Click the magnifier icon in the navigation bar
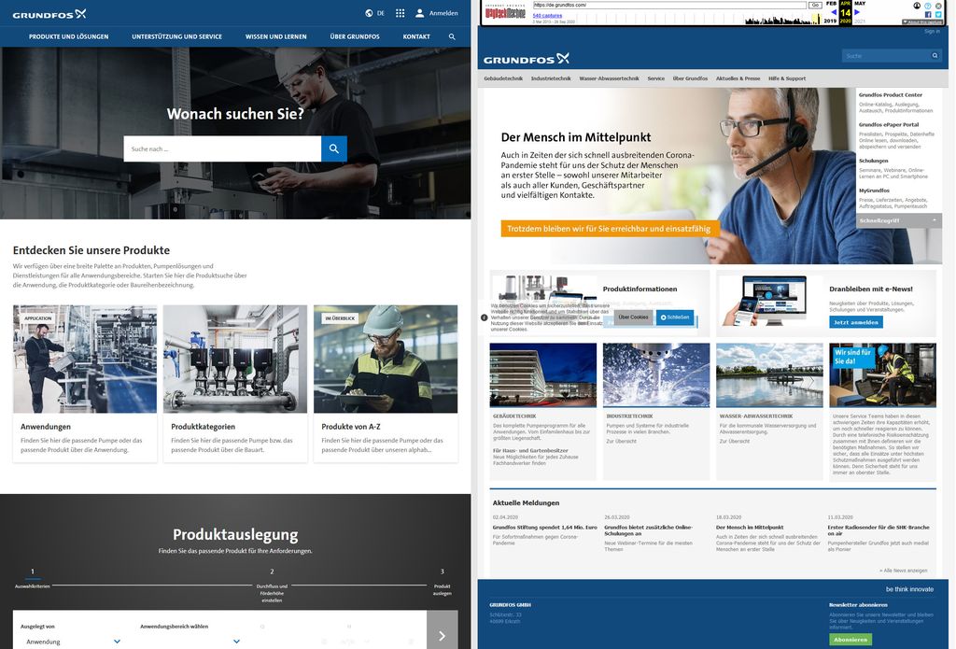 click(452, 36)
